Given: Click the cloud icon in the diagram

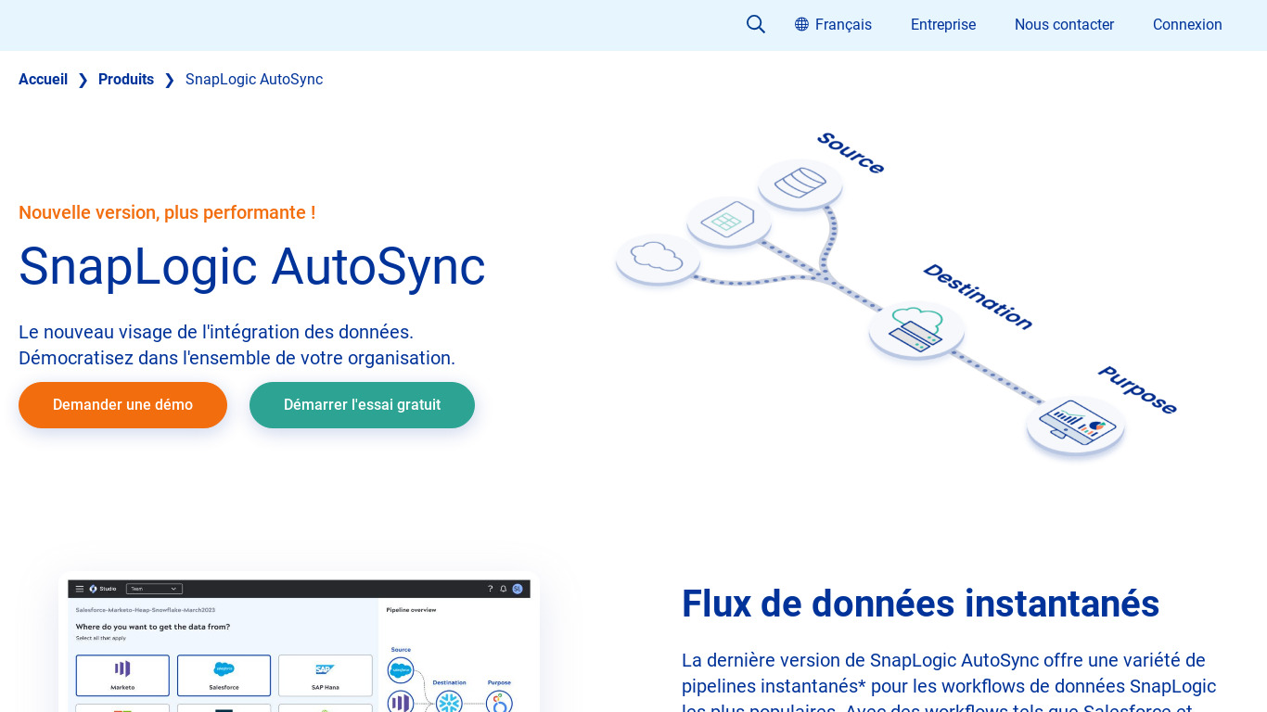Looking at the screenshot, I should (x=658, y=258).
